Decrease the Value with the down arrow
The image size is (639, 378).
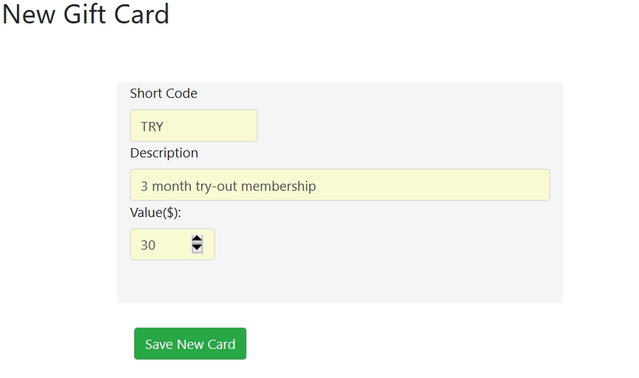coord(197,248)
